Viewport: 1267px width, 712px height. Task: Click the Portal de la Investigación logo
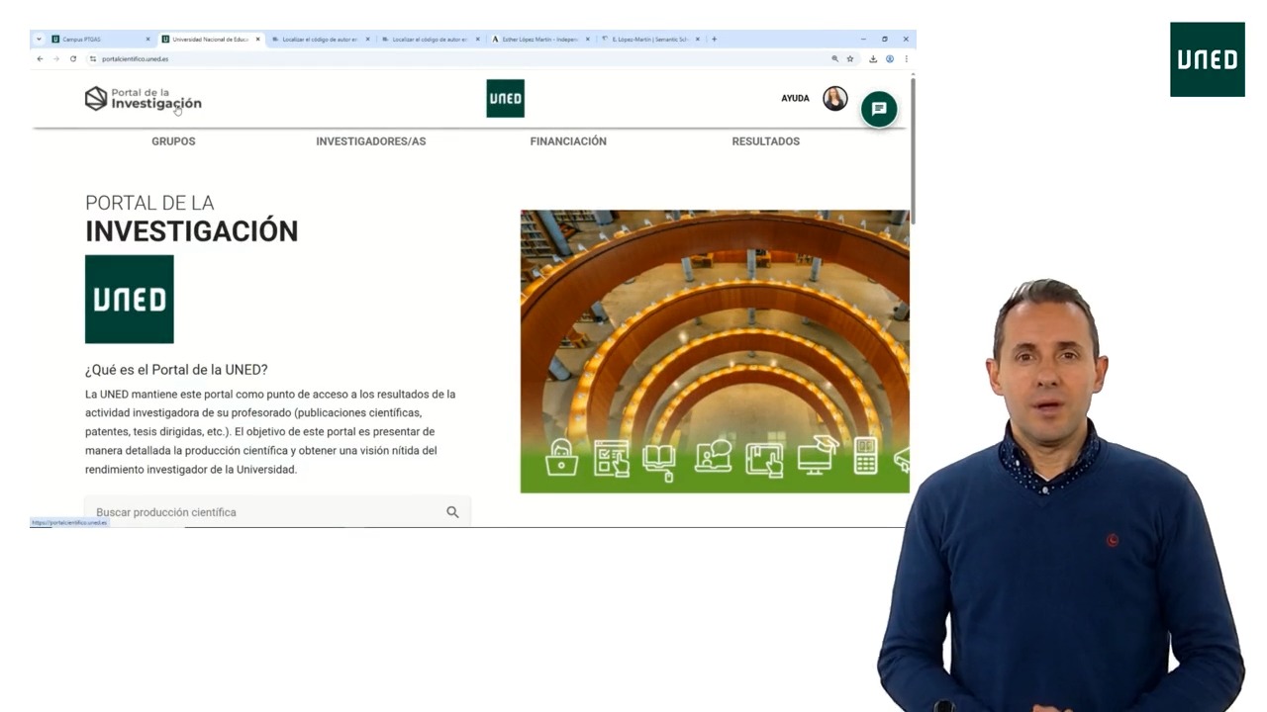click(144, 99)
